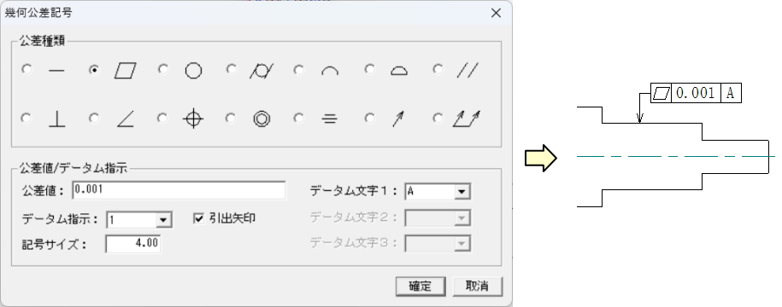Image resolution: width=782 pixels, height=307 pixels.
Task: Click the angularity angle symbol icon
Action: point(125,119)
